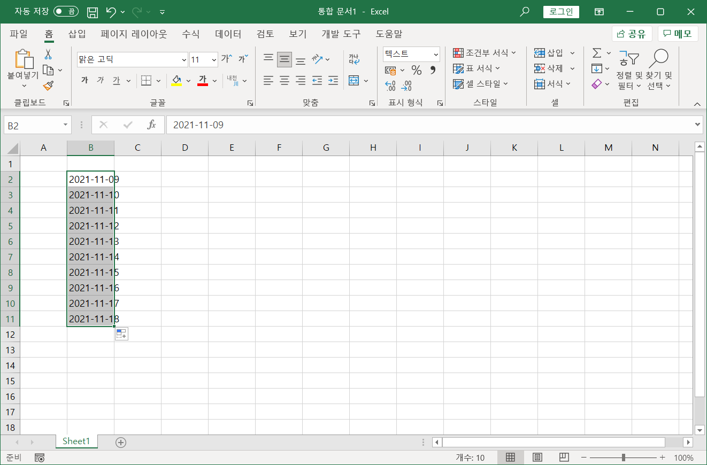Click the Select All corner button

point(10,148)
